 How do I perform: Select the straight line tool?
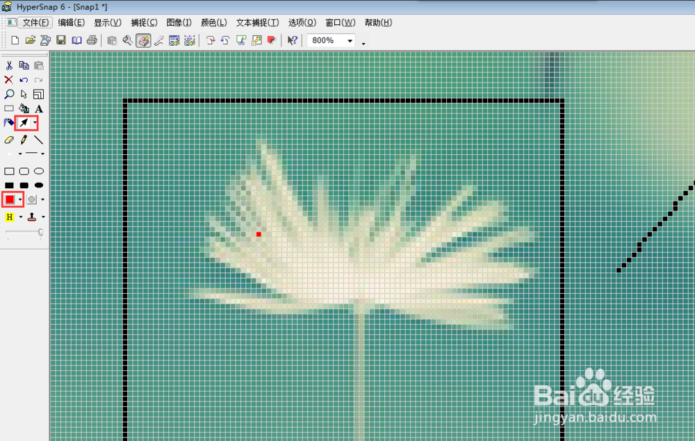38,140
